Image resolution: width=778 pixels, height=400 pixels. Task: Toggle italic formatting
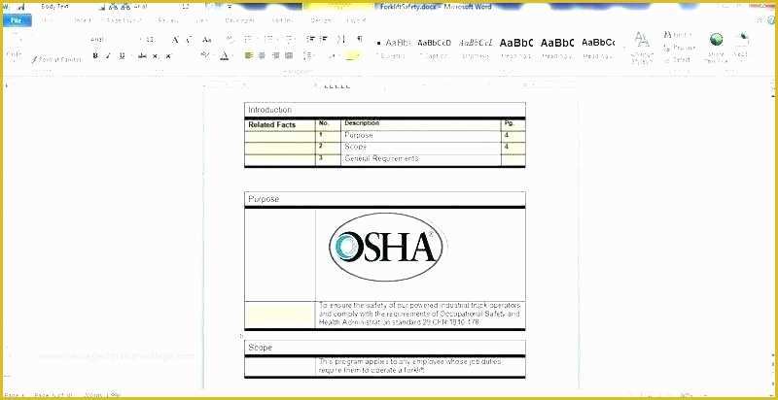point(108,56)
